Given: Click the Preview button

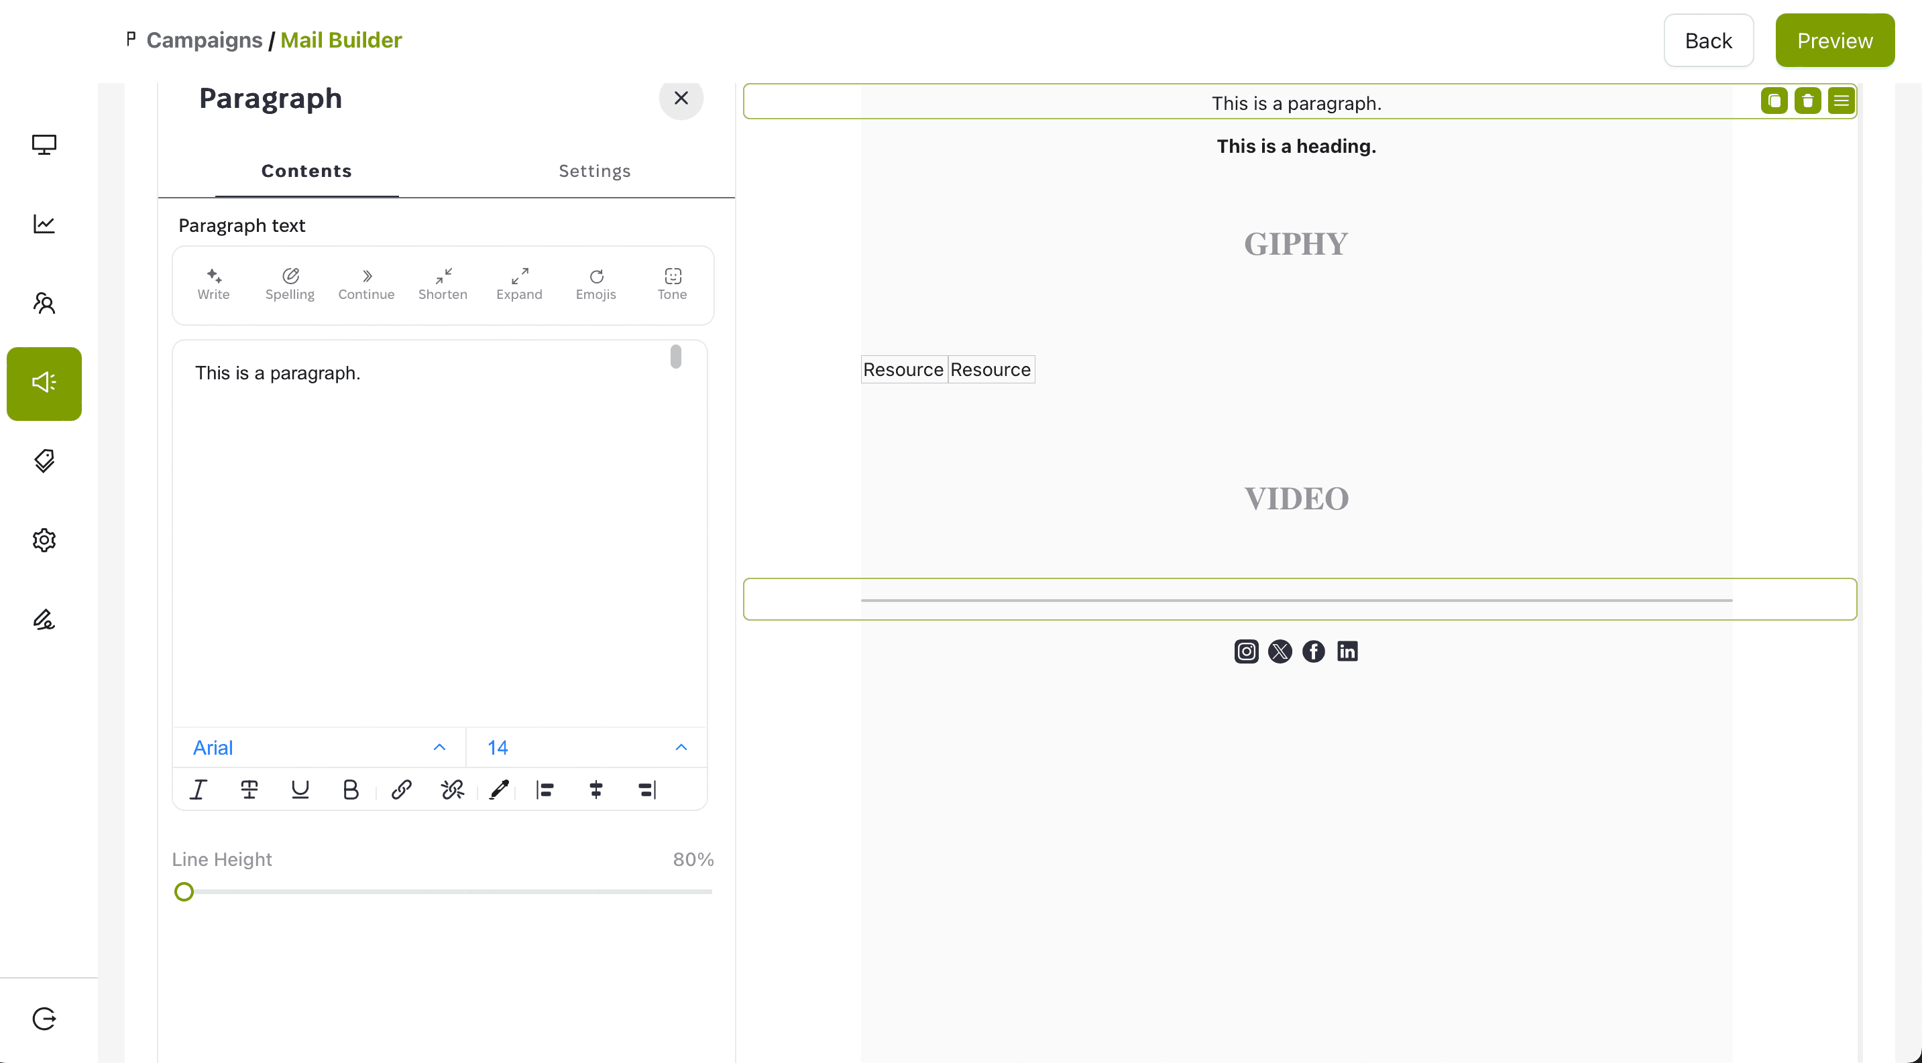Looking at the screenshot, I should [x=1834, y=41].
